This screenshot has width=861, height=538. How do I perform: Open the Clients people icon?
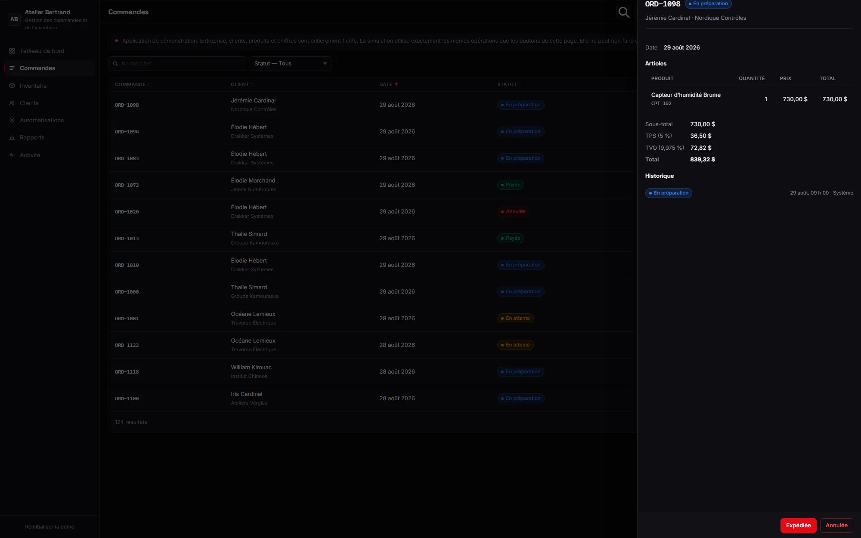12,103
